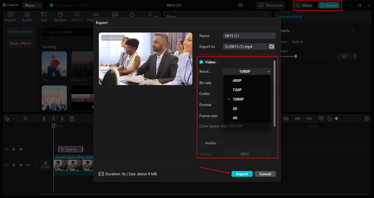
Task: Click the export Name field with 0815 (1)
Action: 249,36
